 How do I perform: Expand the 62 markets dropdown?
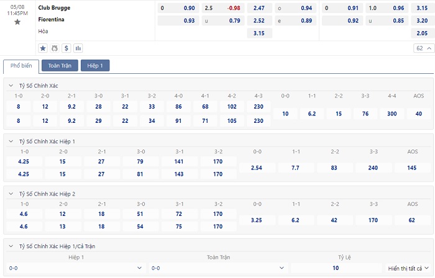coord(423,48)
